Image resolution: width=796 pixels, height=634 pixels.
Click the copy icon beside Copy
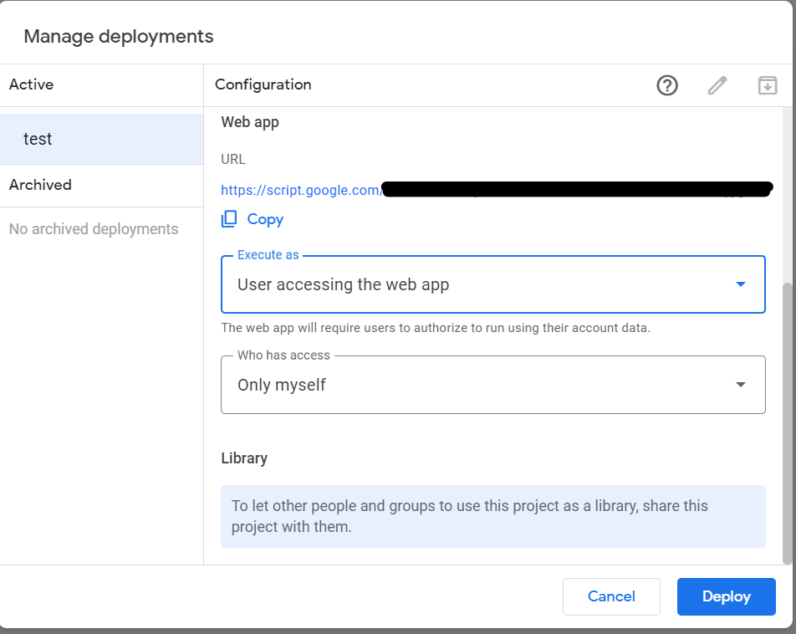pos(229,219)
